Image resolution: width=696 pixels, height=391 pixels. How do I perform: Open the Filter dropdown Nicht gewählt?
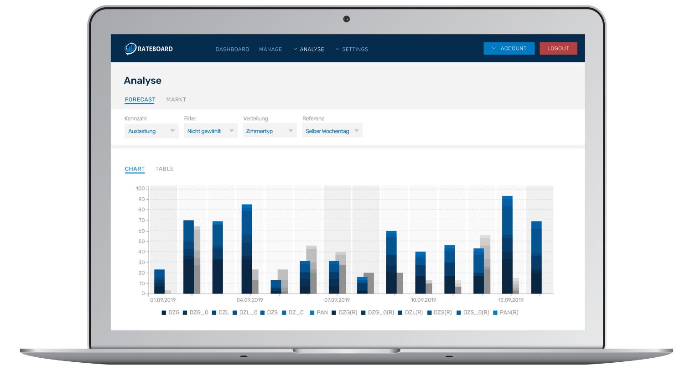point(211,131)
